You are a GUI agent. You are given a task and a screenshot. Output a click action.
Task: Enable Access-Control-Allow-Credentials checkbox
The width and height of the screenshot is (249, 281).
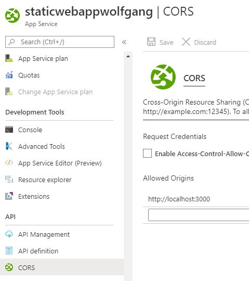[147, 154]
